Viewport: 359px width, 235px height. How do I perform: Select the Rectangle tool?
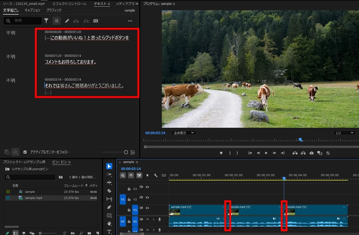[x=109, y=215]
